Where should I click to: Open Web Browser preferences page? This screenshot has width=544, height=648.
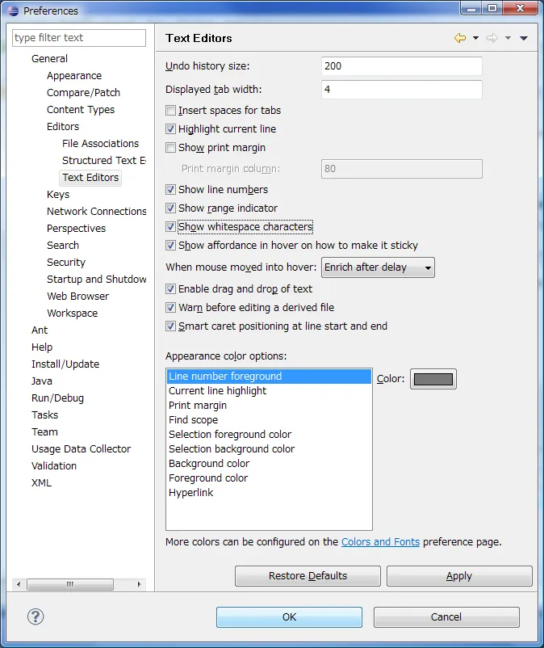point(78,296)
